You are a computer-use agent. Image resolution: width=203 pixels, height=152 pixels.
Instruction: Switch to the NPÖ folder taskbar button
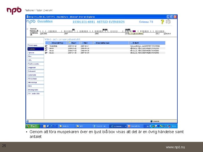point(83,126)
